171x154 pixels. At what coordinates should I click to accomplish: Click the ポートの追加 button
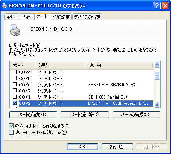[33, 115]
